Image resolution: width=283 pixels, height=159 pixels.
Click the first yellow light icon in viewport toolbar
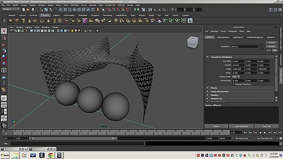point(72,31)
